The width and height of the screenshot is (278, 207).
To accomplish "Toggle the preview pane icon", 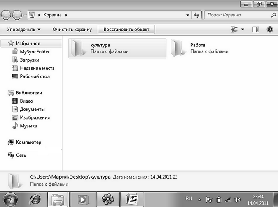I will [x=256, y=30].
